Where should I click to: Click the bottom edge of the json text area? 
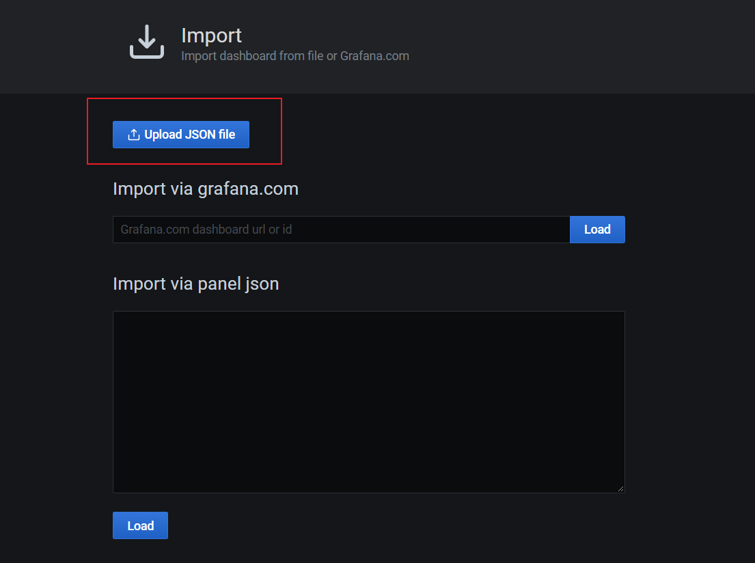tap(368, 492)
